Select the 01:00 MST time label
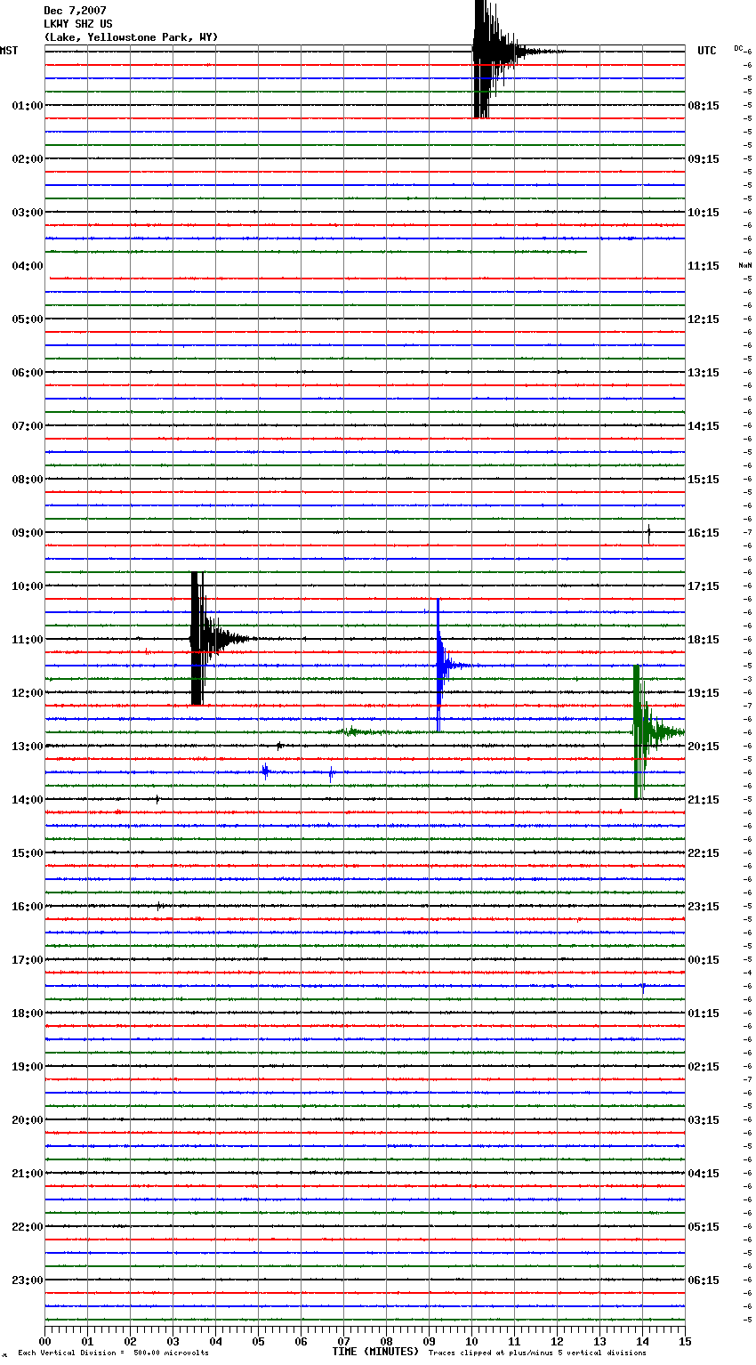 click(28, 106)
